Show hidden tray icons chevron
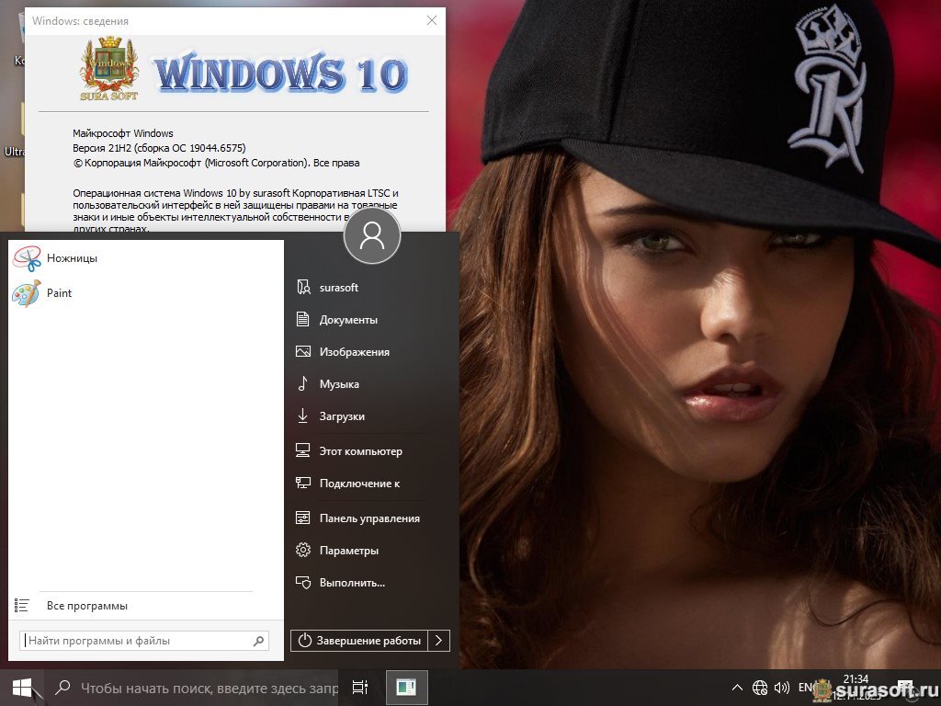The width and height of the screenshot is (941, 706). [737, 688]
